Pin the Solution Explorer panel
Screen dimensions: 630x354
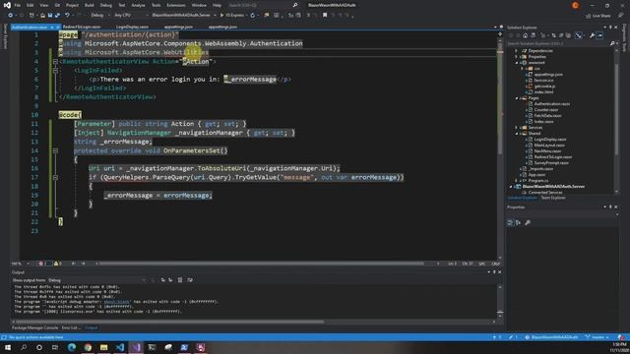[610, 28]
